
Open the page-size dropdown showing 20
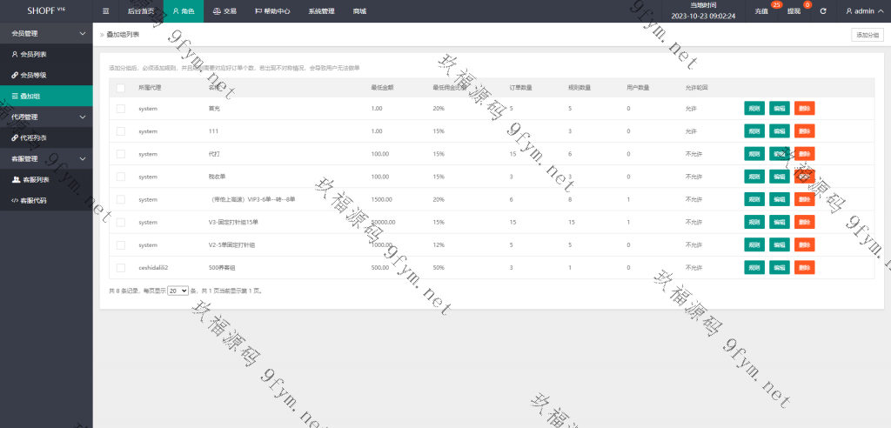[178, 291]
